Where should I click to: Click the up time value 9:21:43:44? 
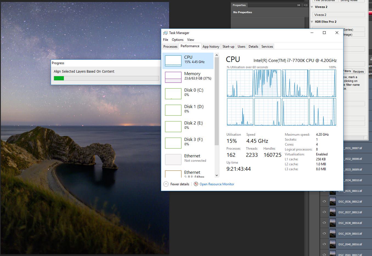pos(238,169)
